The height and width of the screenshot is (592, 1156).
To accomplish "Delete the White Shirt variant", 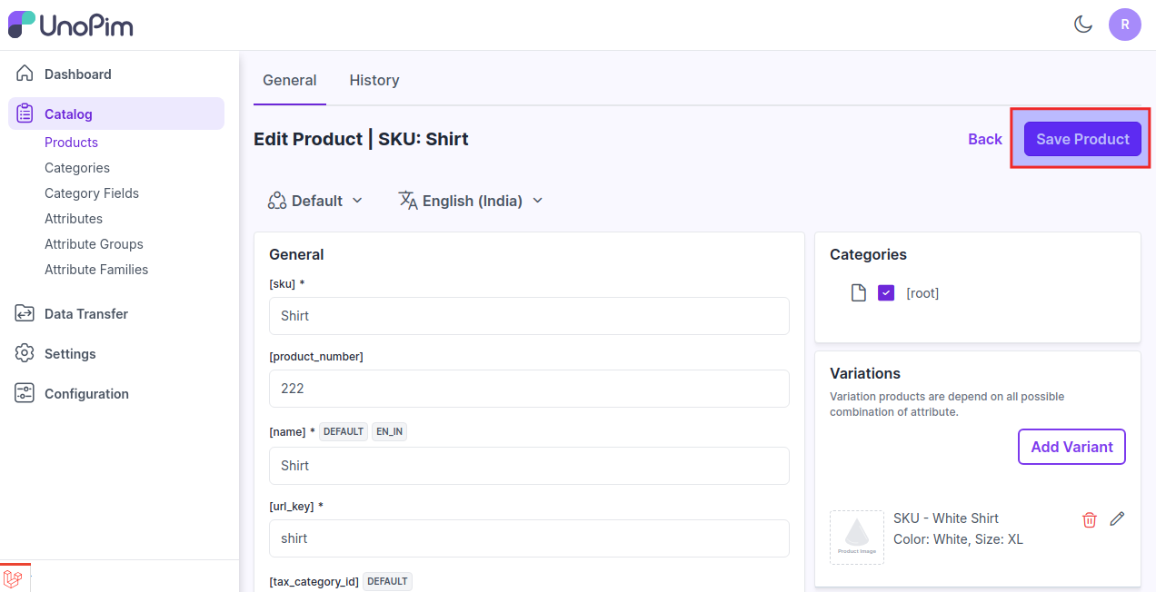I will (x=1089, y=519).
